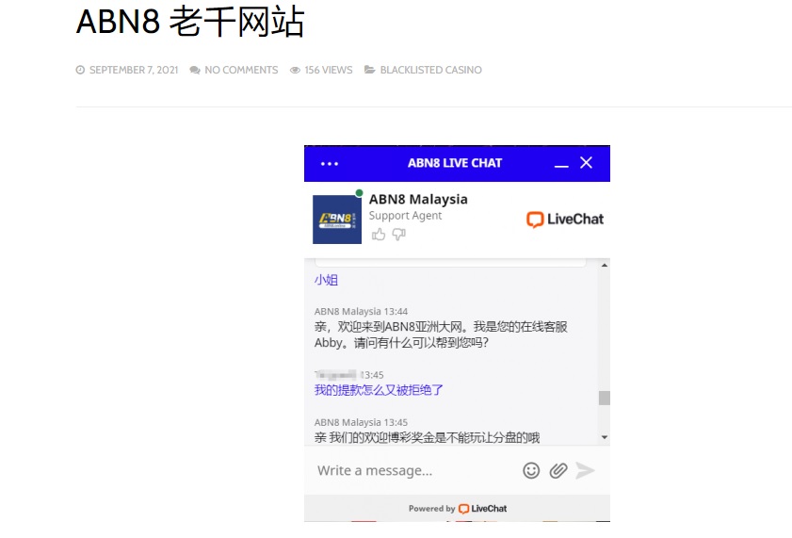Click the folder category icon
792x538 pixels.
pyautogui.click(x=370, y=70)
